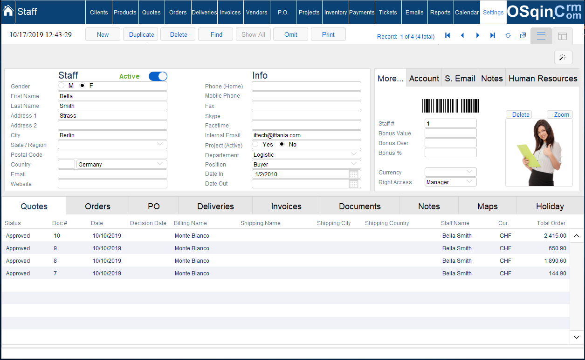Click the Bonus Value field

451,133
